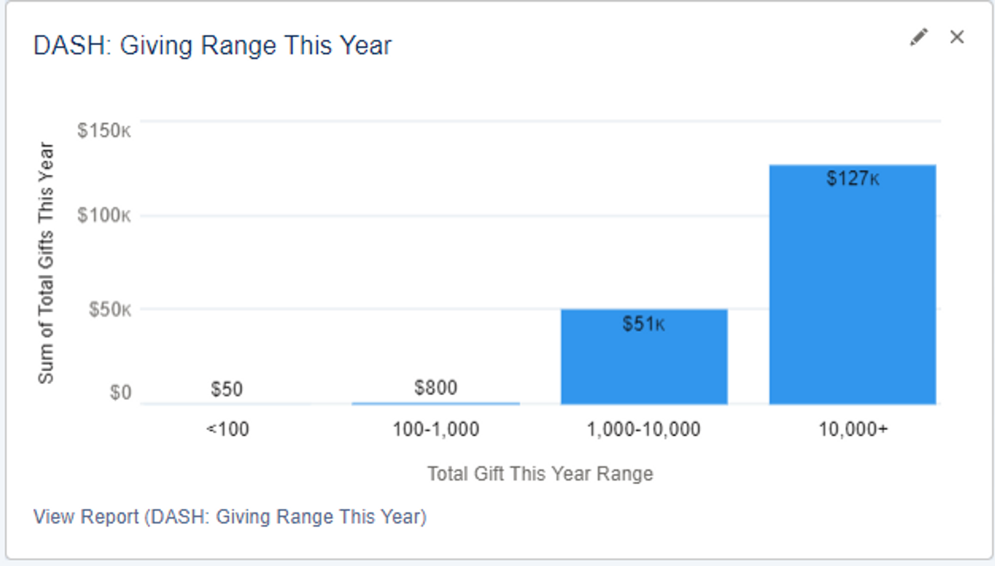Click the $50K y-axis tick label
The width and height of the screenshot is (995, 566).
click(110, 310)
